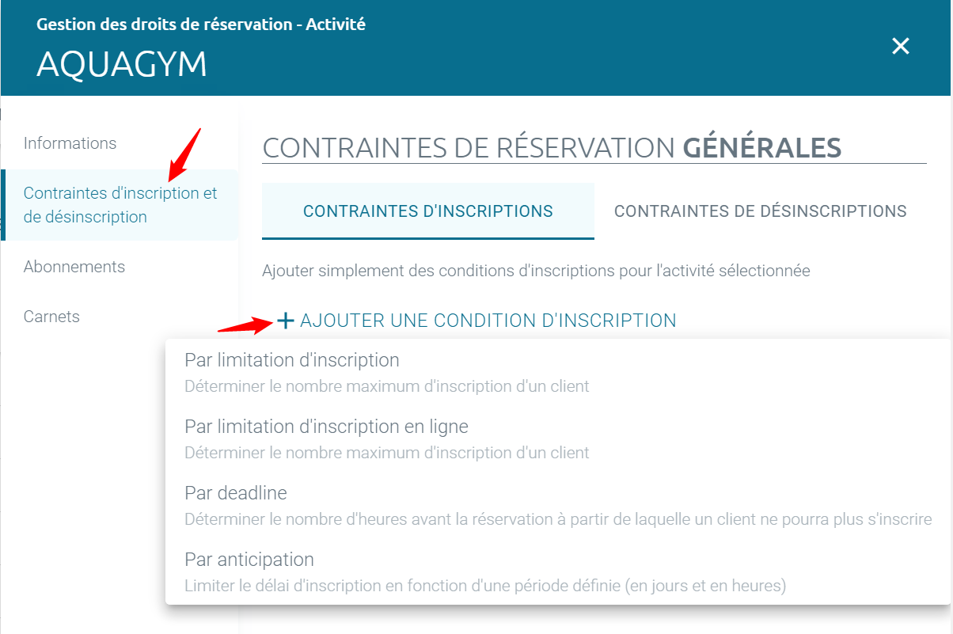This screenshot has width=953, height=634.
Task: Switch to the Contraintes de désinscriptions tab
Action: pyautogui.click(x=760, y=211)
